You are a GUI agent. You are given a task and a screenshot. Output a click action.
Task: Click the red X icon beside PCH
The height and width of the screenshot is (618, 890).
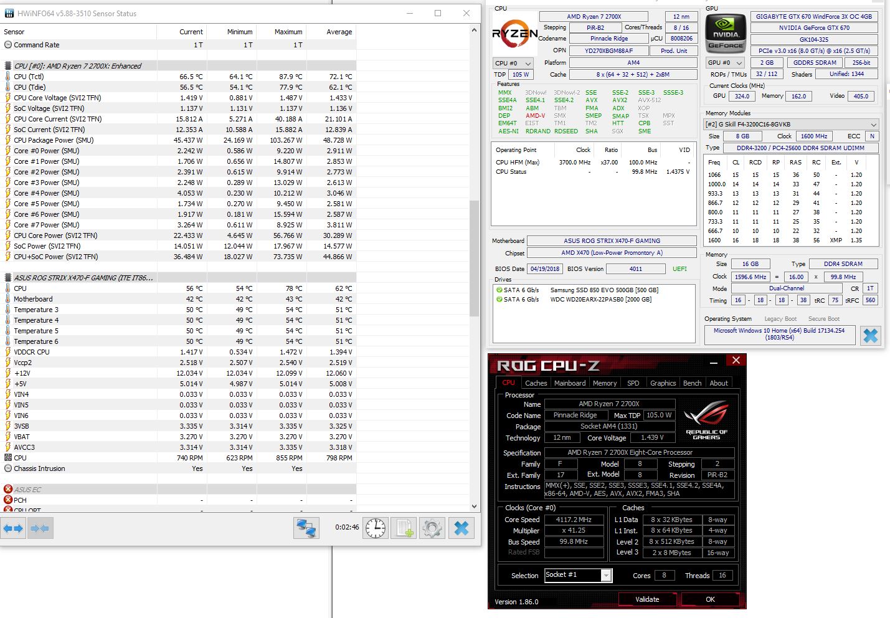[x=8, y=500]
